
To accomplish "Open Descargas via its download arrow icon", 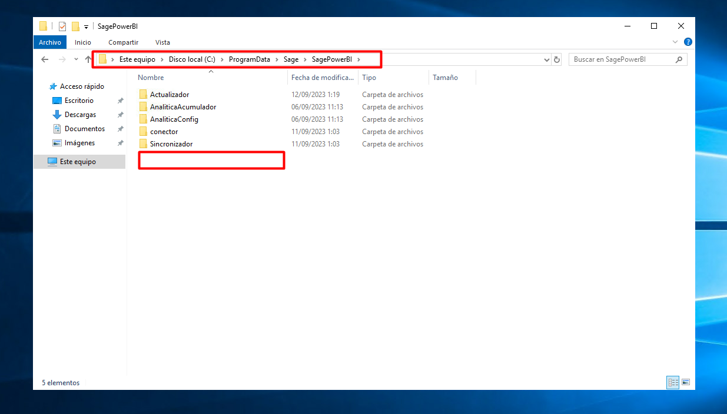I will 57,115.
